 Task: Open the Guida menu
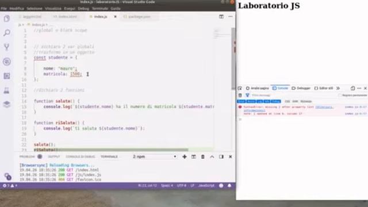[x=116, y=9]
